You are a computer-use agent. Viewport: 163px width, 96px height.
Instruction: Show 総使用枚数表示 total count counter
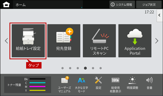115,85
